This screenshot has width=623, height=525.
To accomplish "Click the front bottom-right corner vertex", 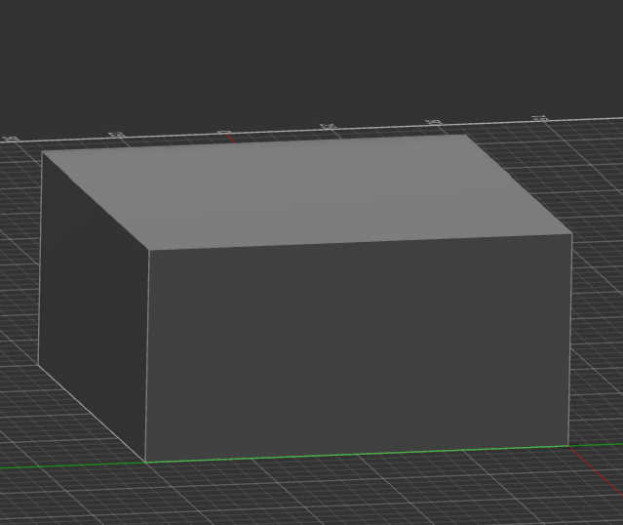I will (569, 446).
